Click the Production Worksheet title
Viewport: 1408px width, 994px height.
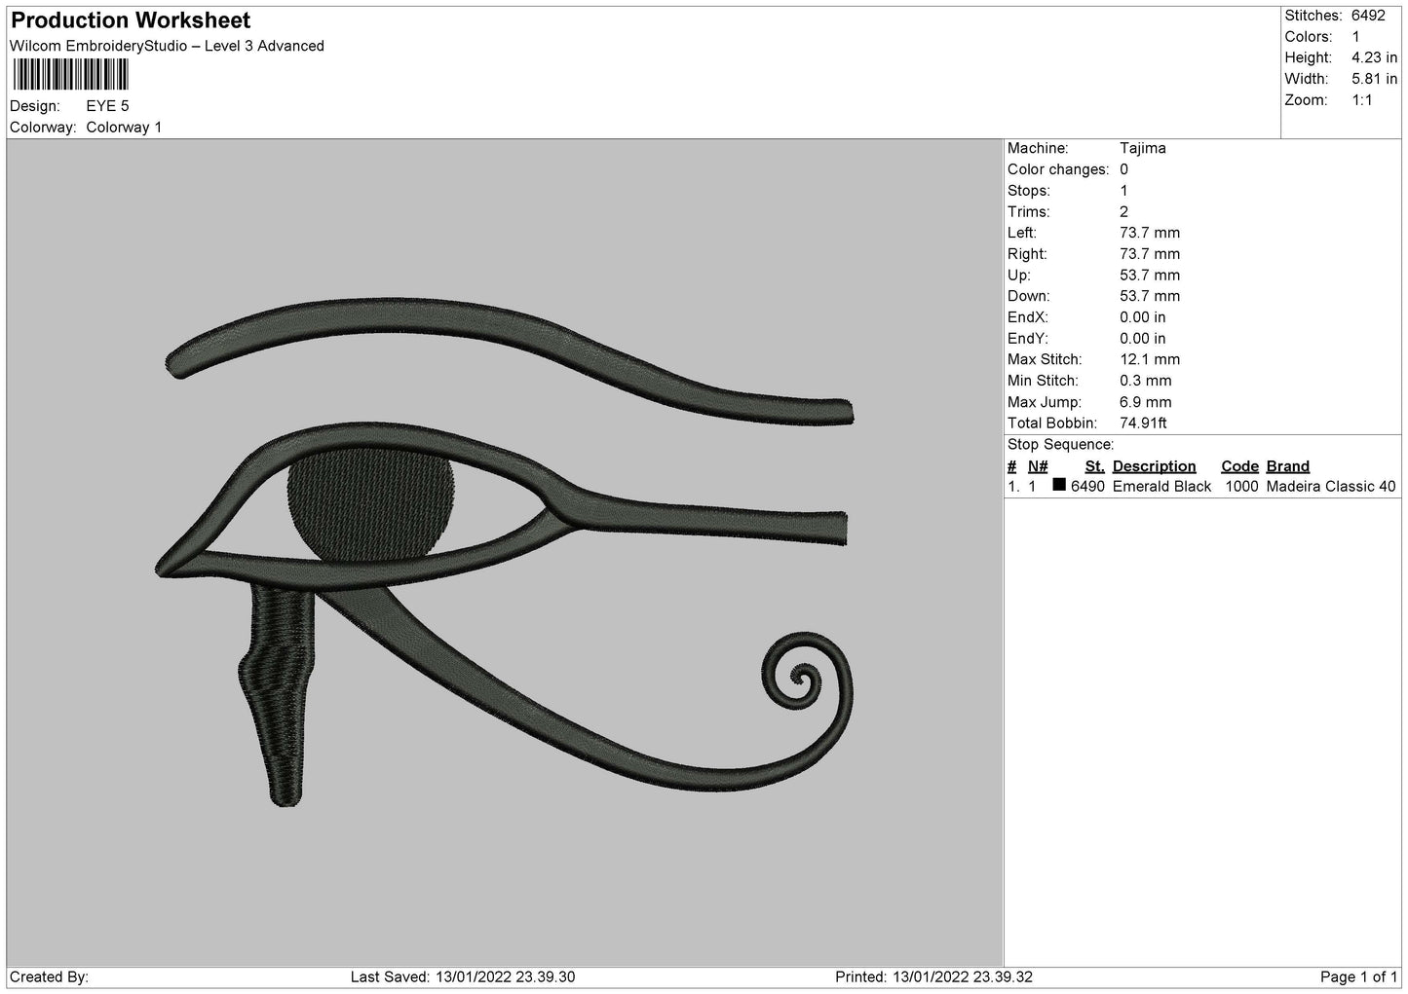pyautogui.click(x=131, y=20)
